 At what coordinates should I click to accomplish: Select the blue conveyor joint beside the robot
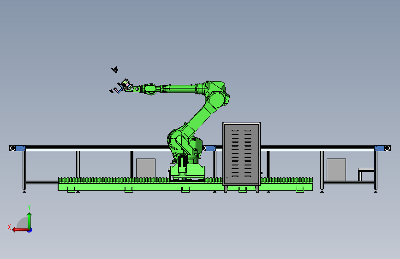(x=211, y=148)
